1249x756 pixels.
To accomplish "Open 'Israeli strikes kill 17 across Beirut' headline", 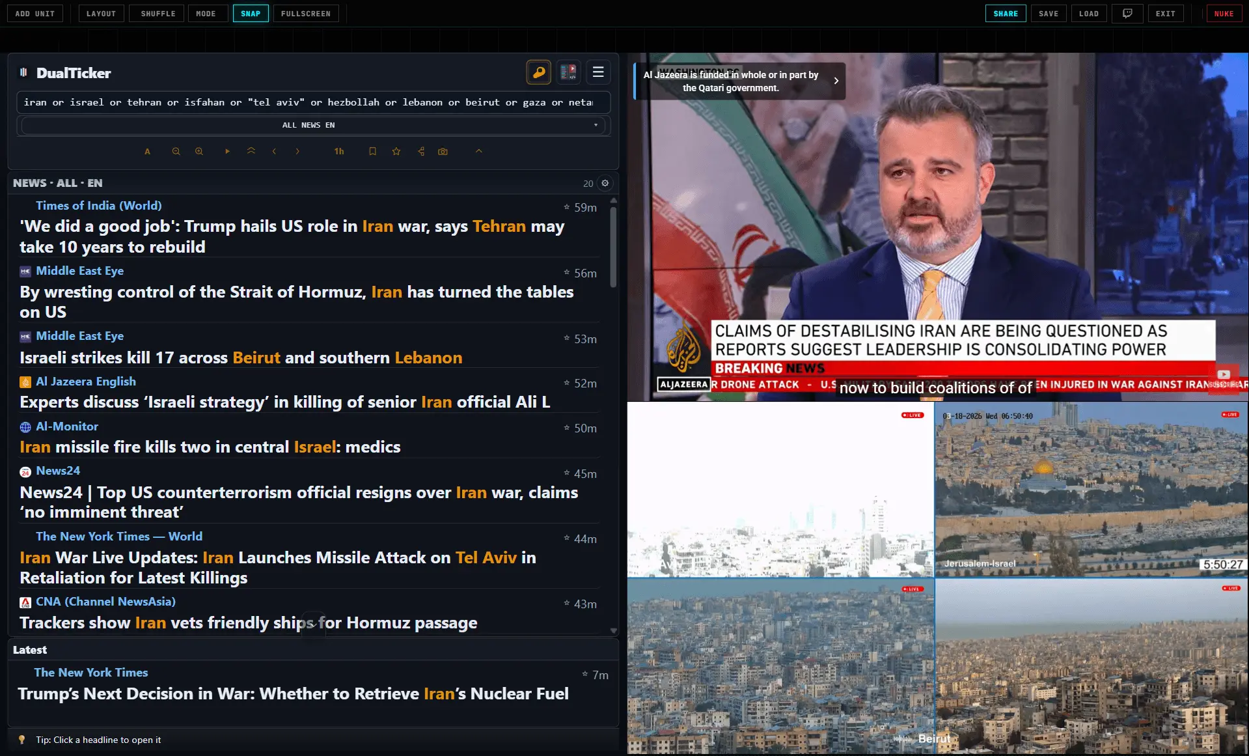I will (241, 358).
